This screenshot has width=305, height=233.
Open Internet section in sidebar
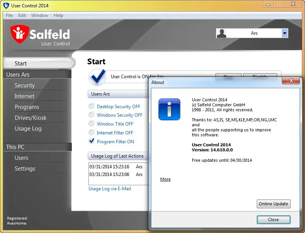[24, 96]
